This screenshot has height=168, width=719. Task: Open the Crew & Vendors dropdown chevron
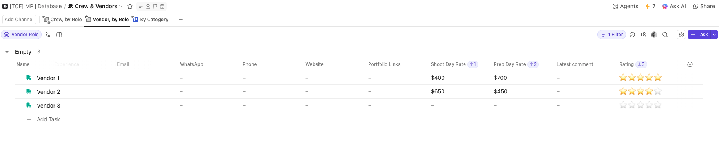click(x=121, y=6)
